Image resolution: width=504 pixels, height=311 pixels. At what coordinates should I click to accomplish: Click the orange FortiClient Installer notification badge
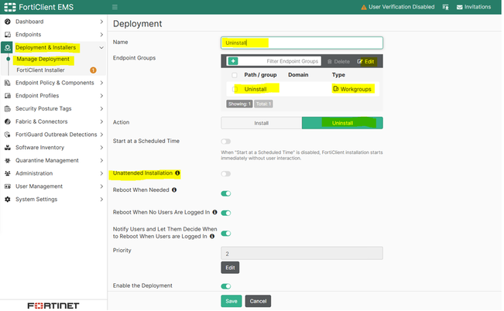click(93, 70)
